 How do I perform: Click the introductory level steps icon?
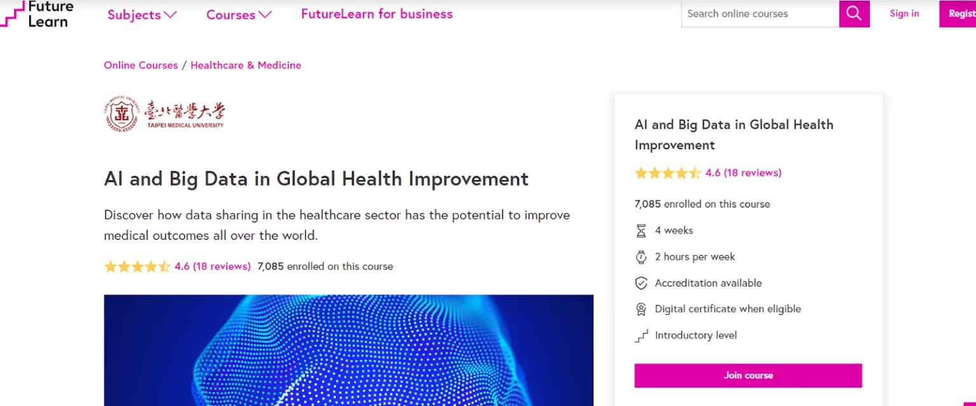pyautogui.click(x=641, y=335)
